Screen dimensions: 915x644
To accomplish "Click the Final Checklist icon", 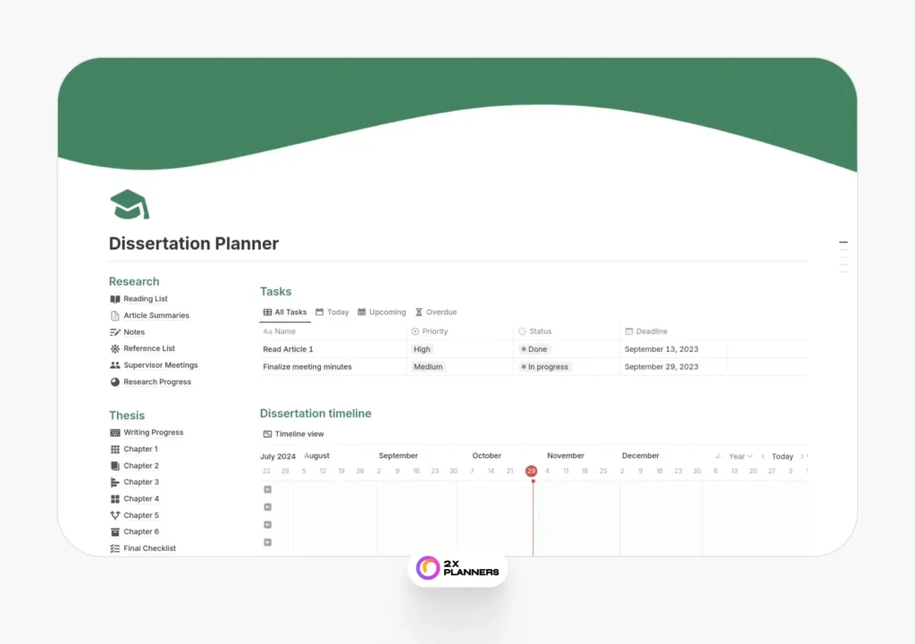I will [x=114, y=548].
